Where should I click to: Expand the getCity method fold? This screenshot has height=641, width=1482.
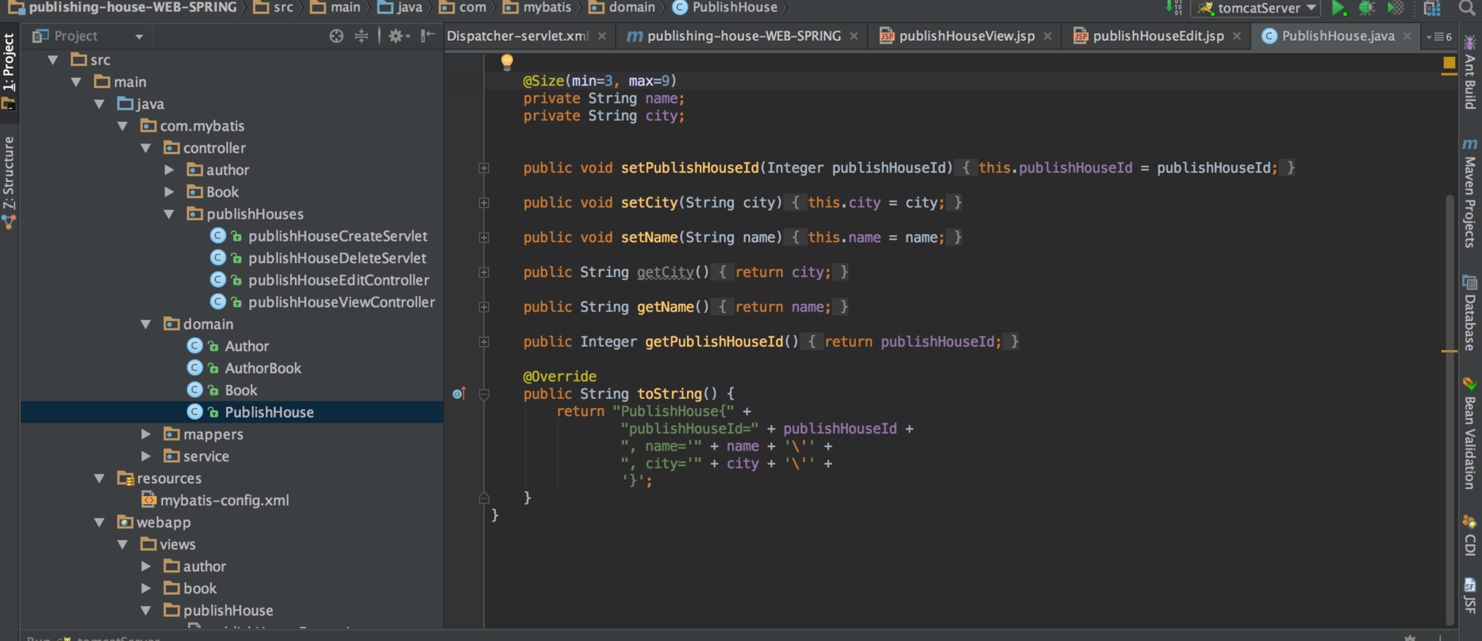484,272
